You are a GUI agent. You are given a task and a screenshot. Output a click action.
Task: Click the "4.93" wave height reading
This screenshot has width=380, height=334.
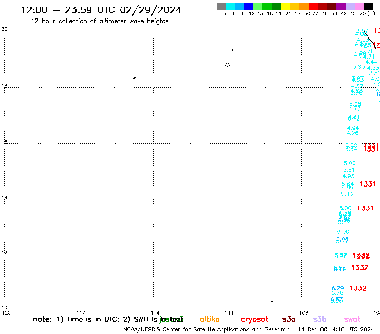tap(349, 176)
